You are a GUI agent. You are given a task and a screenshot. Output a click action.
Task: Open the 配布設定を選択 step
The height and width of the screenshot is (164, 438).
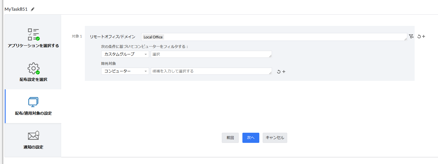click(33, 79)
